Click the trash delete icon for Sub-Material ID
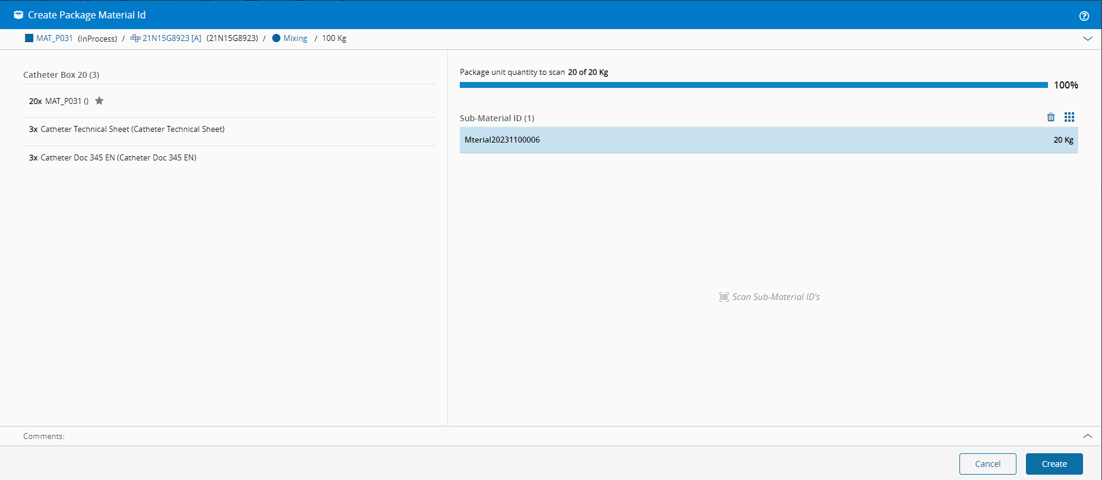Screen dimensions: 1102x480 point(1051,117)
